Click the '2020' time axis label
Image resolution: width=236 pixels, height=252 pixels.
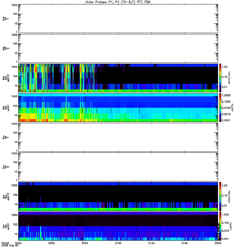pos(51,243)
